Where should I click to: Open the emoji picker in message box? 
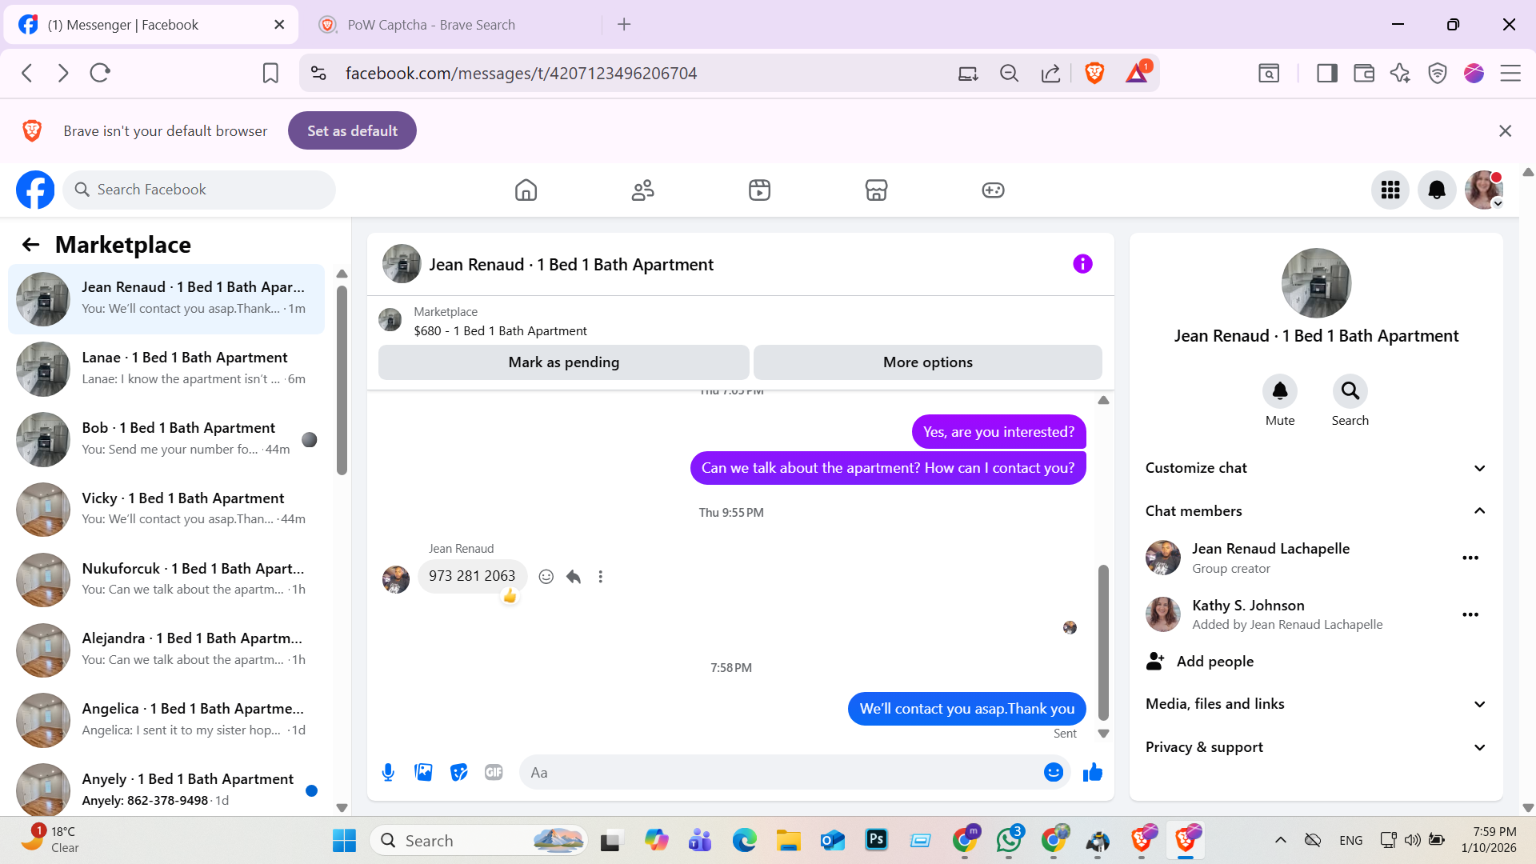point(1053,772)
